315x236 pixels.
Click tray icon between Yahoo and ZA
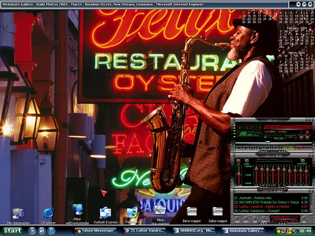click(x=283, y=231)
